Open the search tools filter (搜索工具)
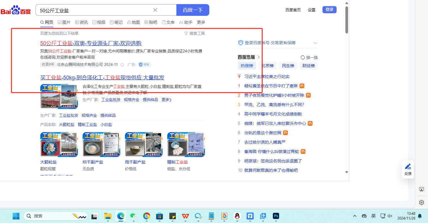This screenshot has width=428, height=223. coord(194,33)
